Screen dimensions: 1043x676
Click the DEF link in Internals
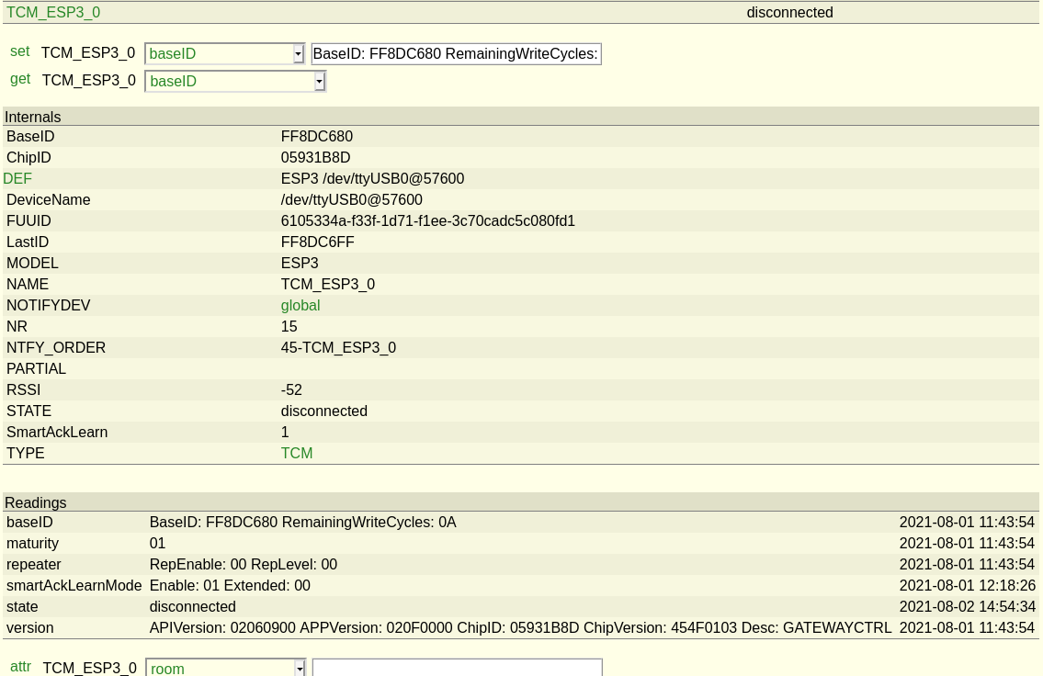pyautogui.click(x=17, y=179)
